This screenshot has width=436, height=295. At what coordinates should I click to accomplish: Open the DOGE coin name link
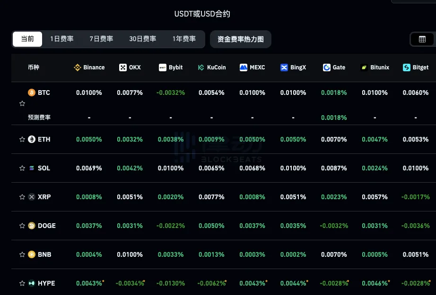coord(47,226)
